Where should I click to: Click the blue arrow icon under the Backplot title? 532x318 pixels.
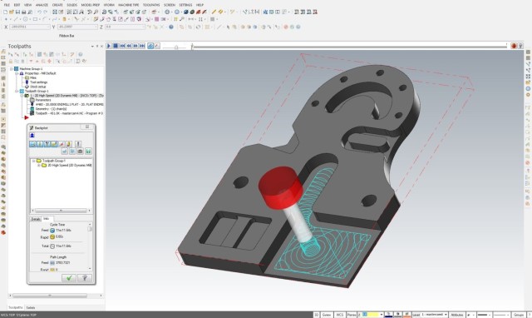(x=32, y=136)
